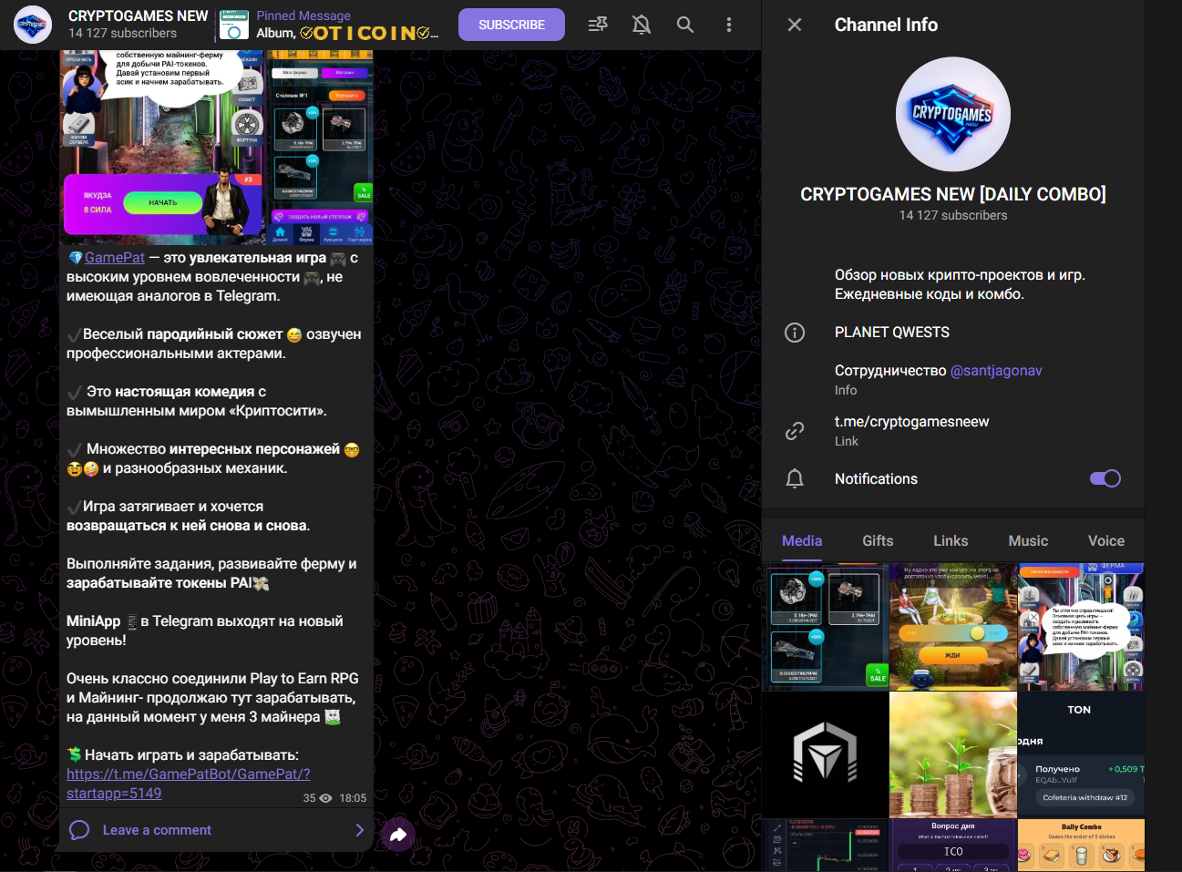Open search in the channel header
This screenshot has width=1182, height=872.
coord(685,25)
